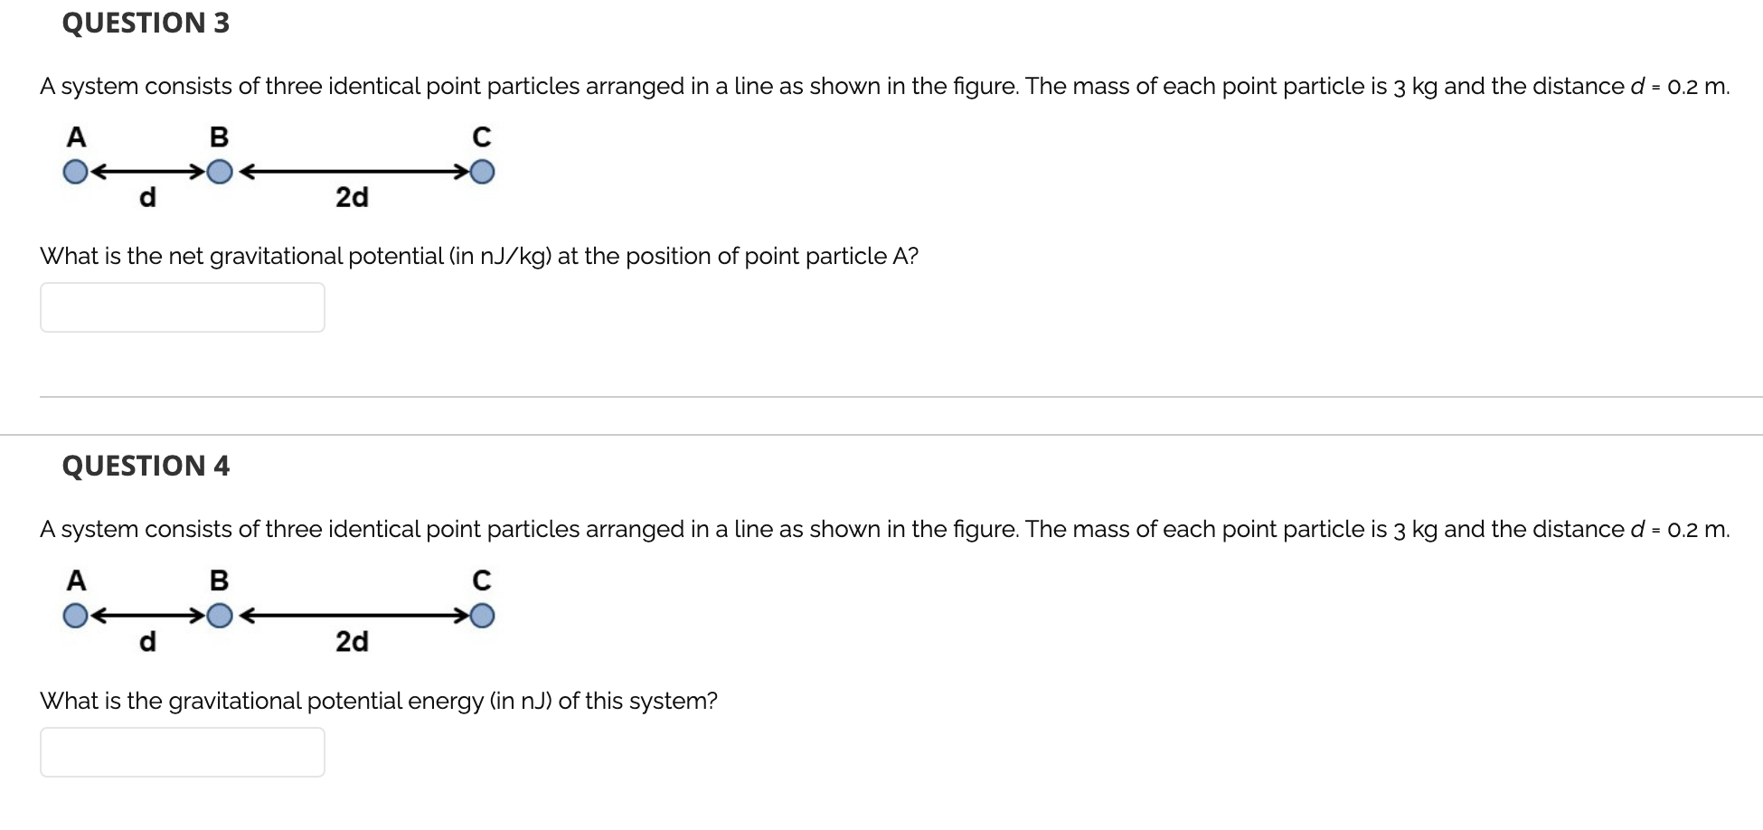Image resolution: width=1763 pixels, height=830 pixels.
Task: Click label C above Question 4 figure
Action: click(x=483, y=580)
